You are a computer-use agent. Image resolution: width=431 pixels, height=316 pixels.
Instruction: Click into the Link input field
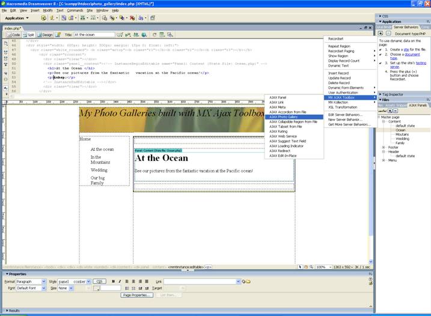(200, 282)
